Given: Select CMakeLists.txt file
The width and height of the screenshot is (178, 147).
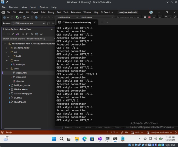Looking at the screenshot, I should click(x=21, y=90).
